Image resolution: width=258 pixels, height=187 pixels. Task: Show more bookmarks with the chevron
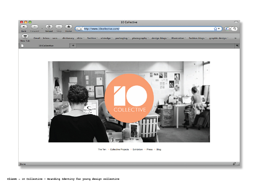[x=235, y=38]
